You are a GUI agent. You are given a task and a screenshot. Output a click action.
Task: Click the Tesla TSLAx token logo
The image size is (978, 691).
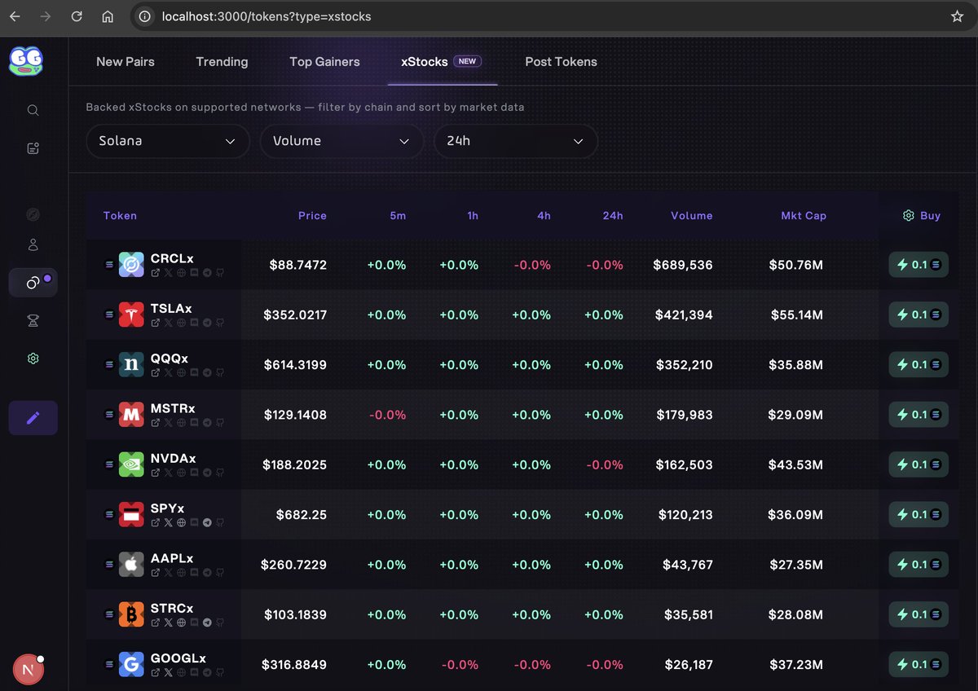[131, 315]
